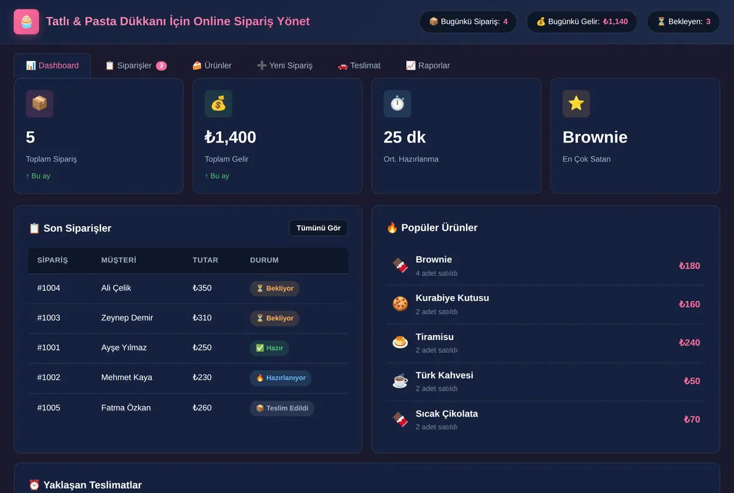
Task: Open the Raporlar tab
Action: (428, 65)
